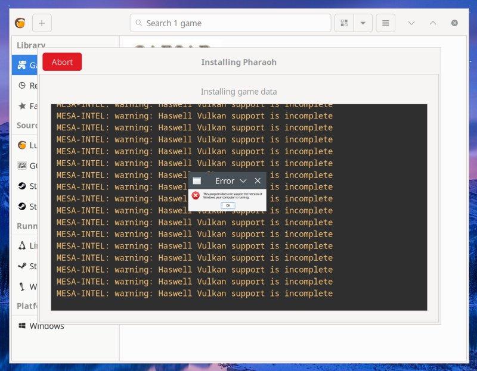477x371 pixels.
Task: Open the view options dropdown arrow
Action: tap(362, 23)
